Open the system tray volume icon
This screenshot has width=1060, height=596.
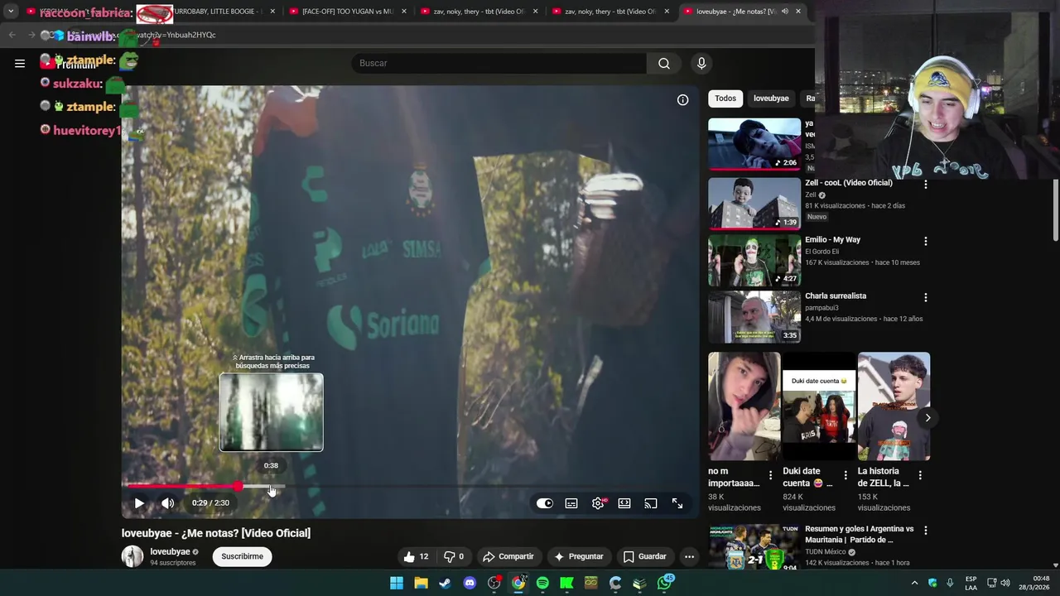coord(1005,583)
